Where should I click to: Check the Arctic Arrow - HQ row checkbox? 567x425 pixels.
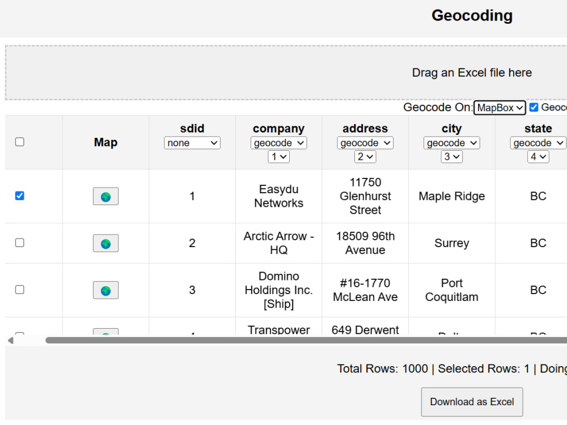click(x=19, y=243)
